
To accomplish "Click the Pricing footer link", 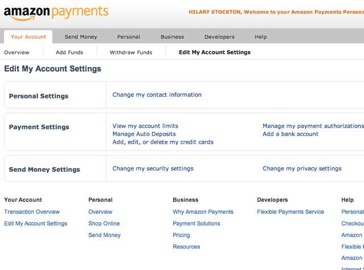I will coord(181,235).
